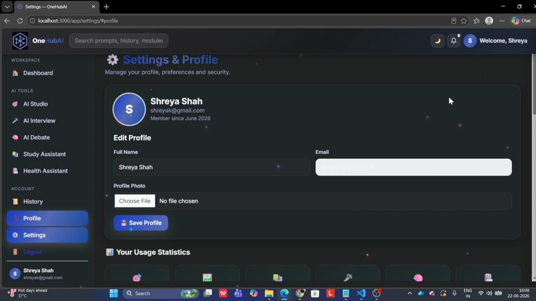Save the profile changes
Image resolution: width=536 pixels, height=301 pixels.
141,223
